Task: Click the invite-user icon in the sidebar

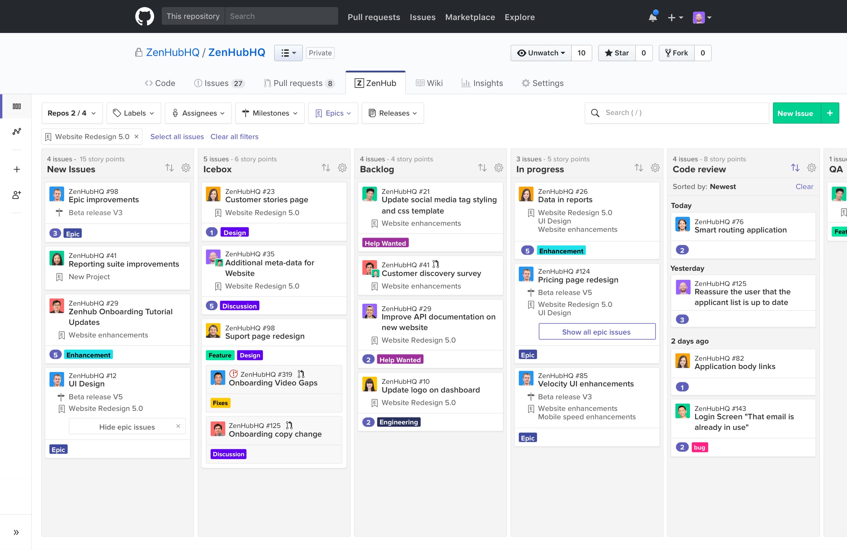Action: click(16, 194)
